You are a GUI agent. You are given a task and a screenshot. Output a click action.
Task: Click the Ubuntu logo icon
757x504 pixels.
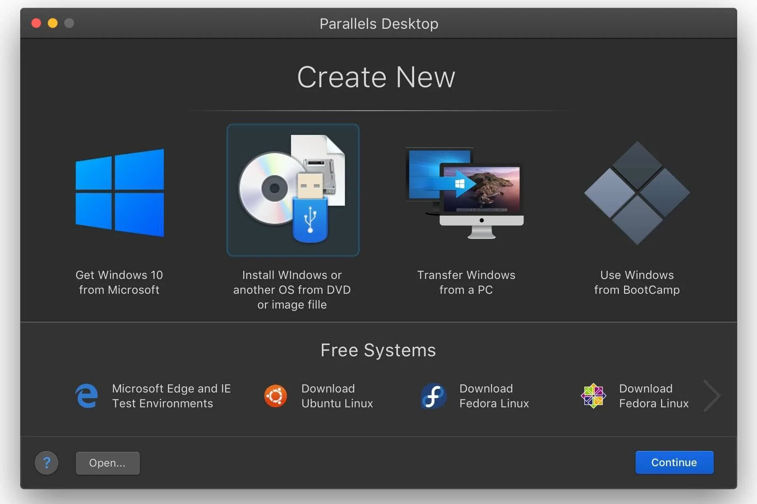tap(275, 396)
